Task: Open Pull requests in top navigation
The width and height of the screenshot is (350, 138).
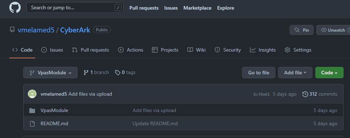Action: (144, 8)
